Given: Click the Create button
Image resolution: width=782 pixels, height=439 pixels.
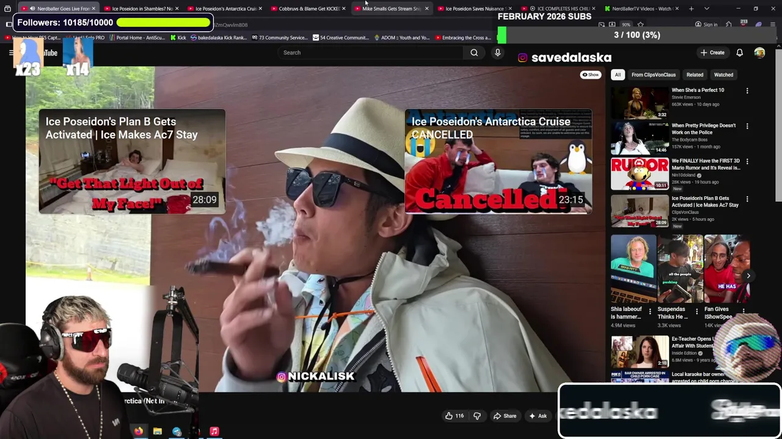Looking at the screenshot, I should coord(712,52).
